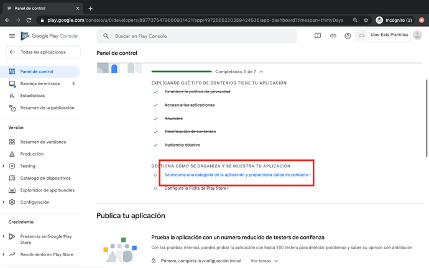Open the hamburger navigation menu
The image size is (429, 268).
12,36
